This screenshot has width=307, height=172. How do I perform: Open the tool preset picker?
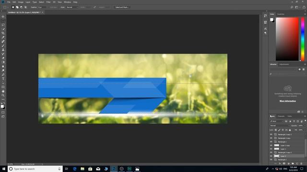click(6, 7)
